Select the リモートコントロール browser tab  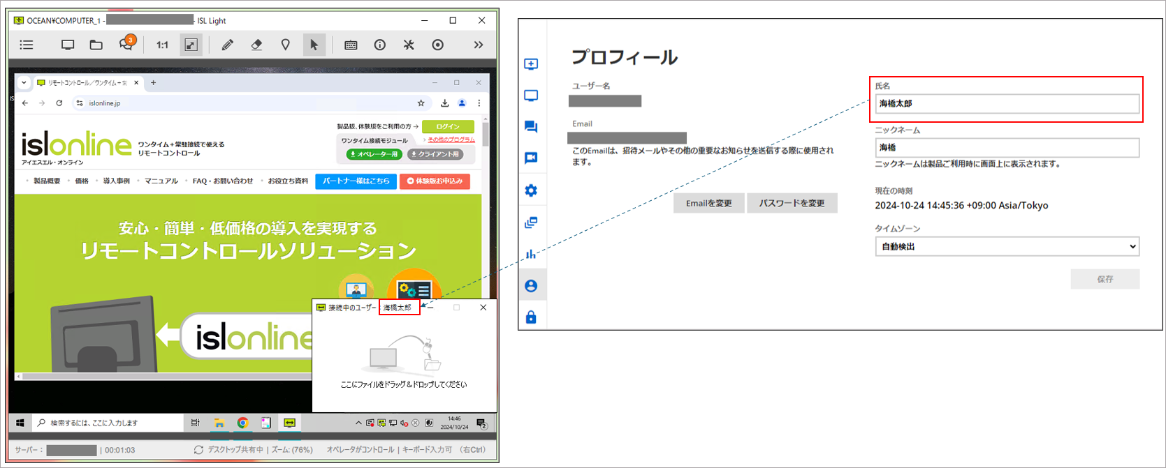pos(87,82)
